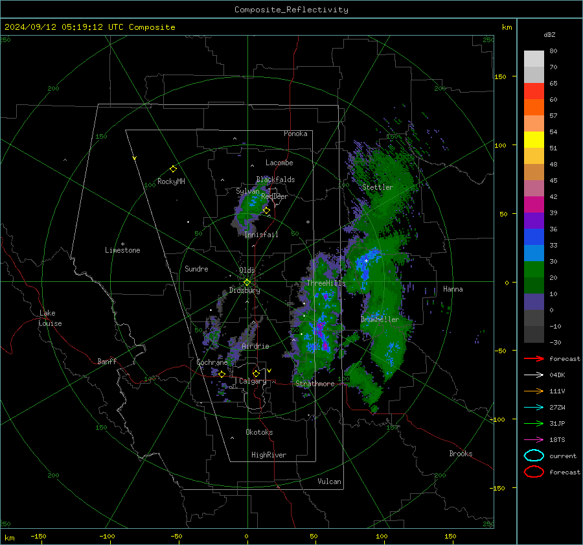
Task: Click the HighRiver city label
Action: tap(269, 455)
